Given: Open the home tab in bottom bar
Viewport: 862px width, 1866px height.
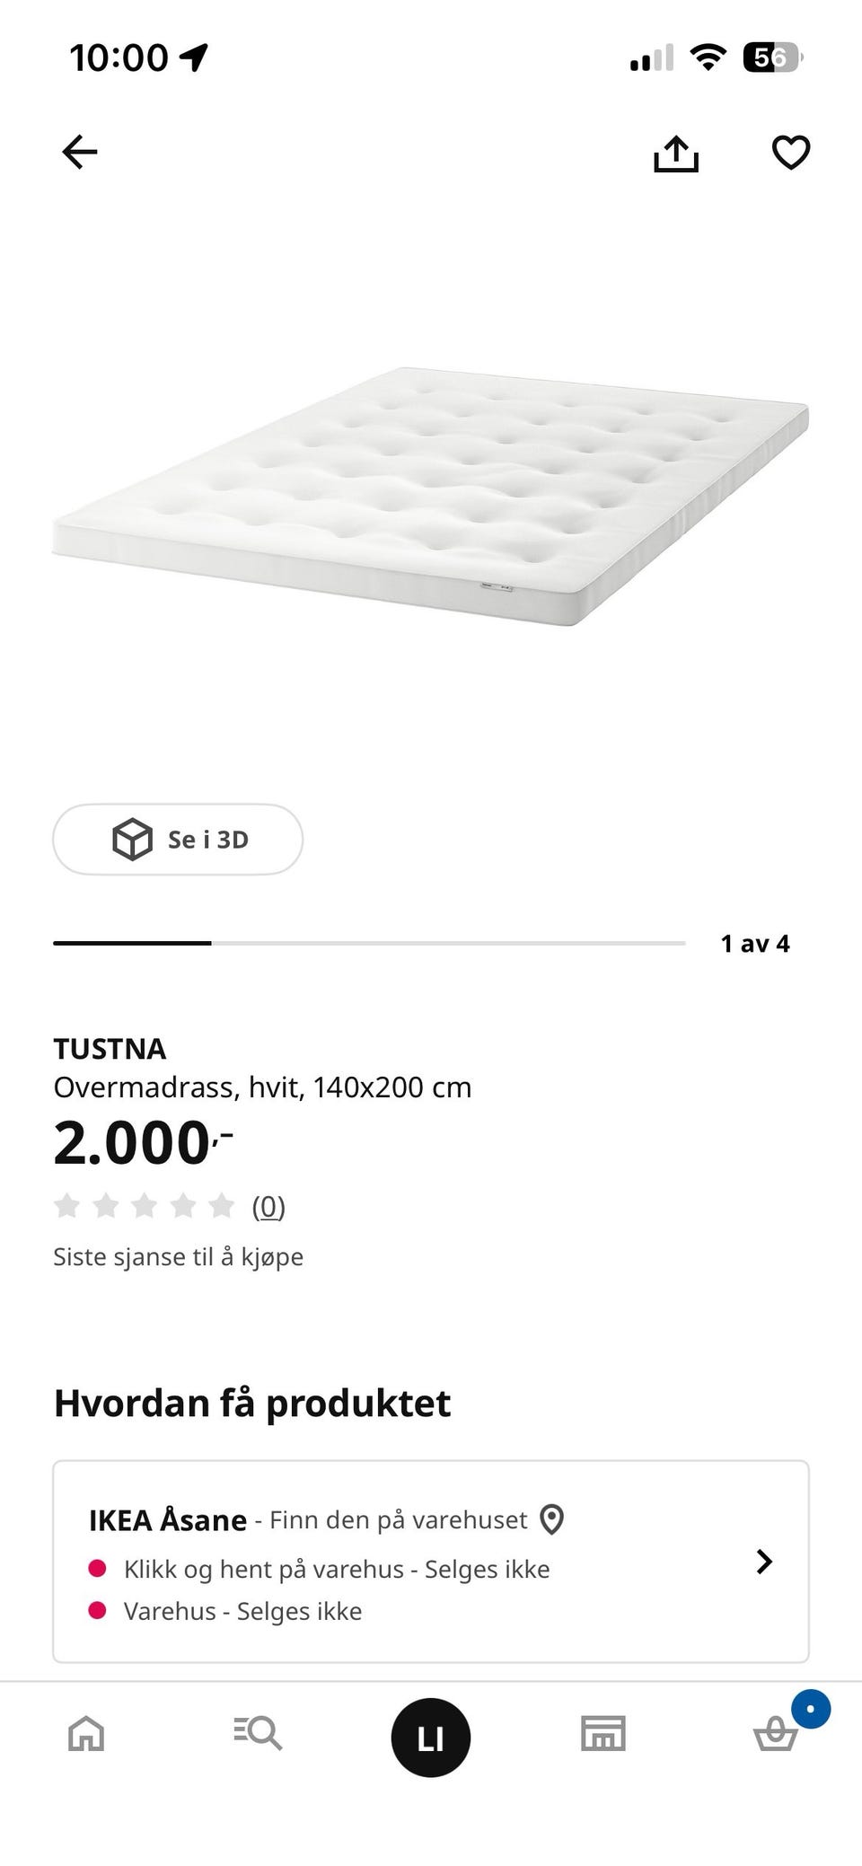Looking at the screenshot, I should [x=86, y=1733].
